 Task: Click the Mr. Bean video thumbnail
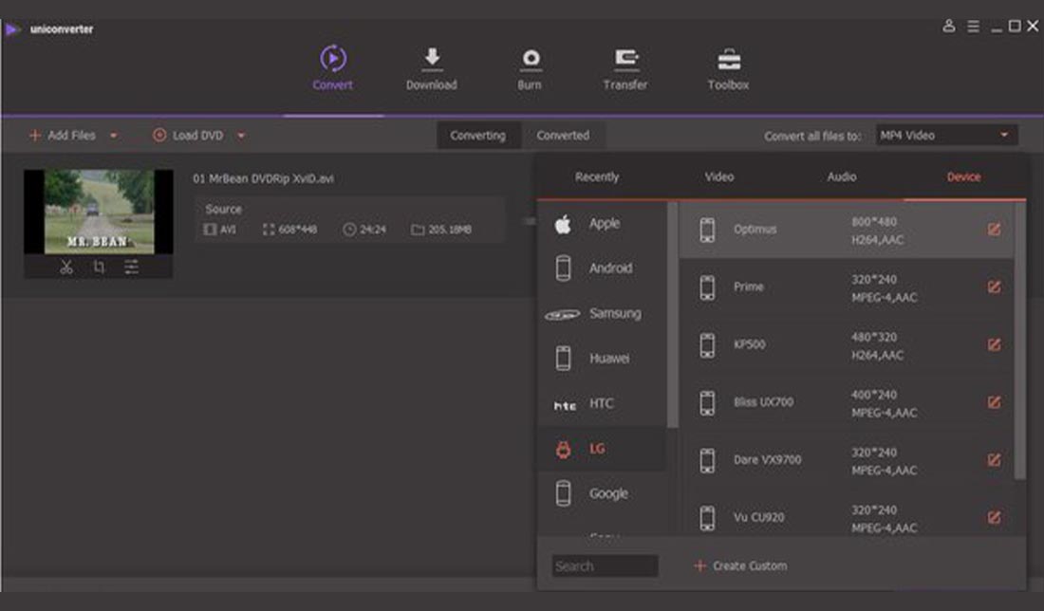point(99,212)
